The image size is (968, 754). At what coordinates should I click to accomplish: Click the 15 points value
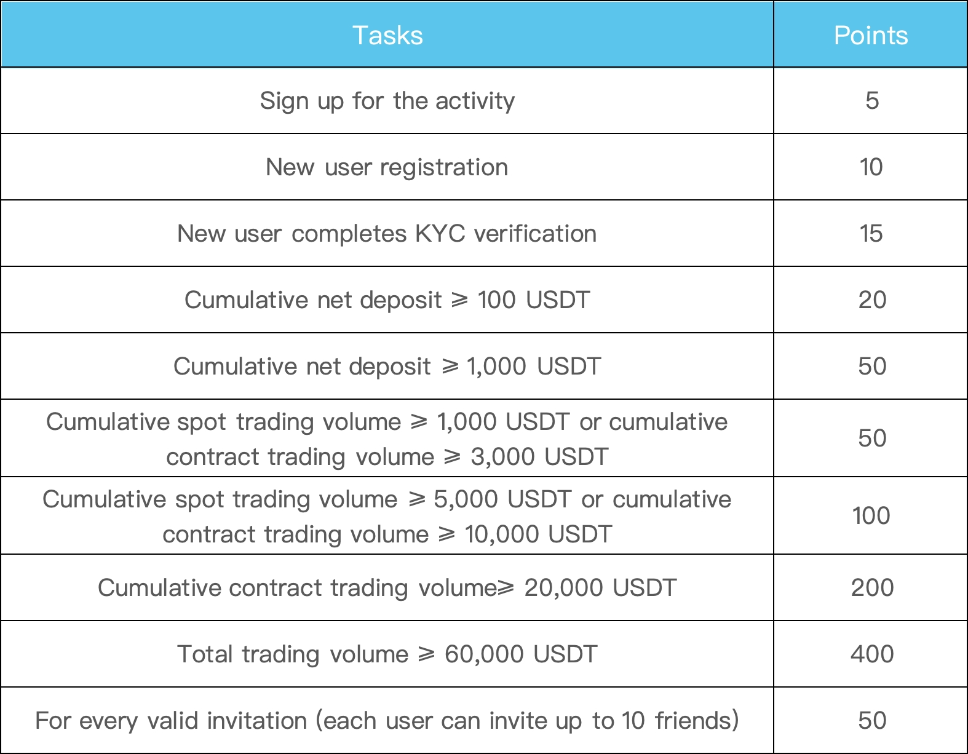(871, 234)
